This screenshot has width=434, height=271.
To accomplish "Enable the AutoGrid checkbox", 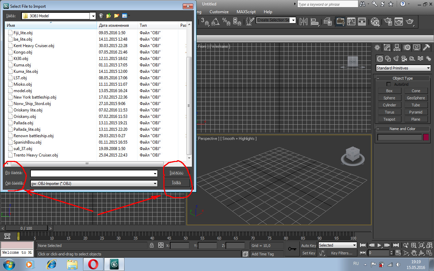I will click(x=389, y=84).
